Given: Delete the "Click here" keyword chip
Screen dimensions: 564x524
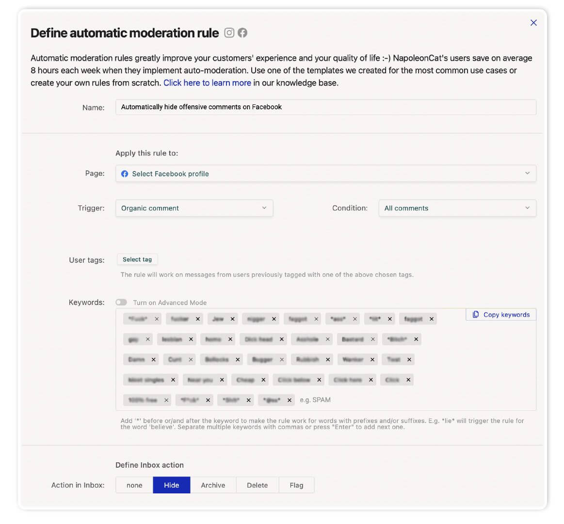Looking at the screenshot, I should coord(371,380).
